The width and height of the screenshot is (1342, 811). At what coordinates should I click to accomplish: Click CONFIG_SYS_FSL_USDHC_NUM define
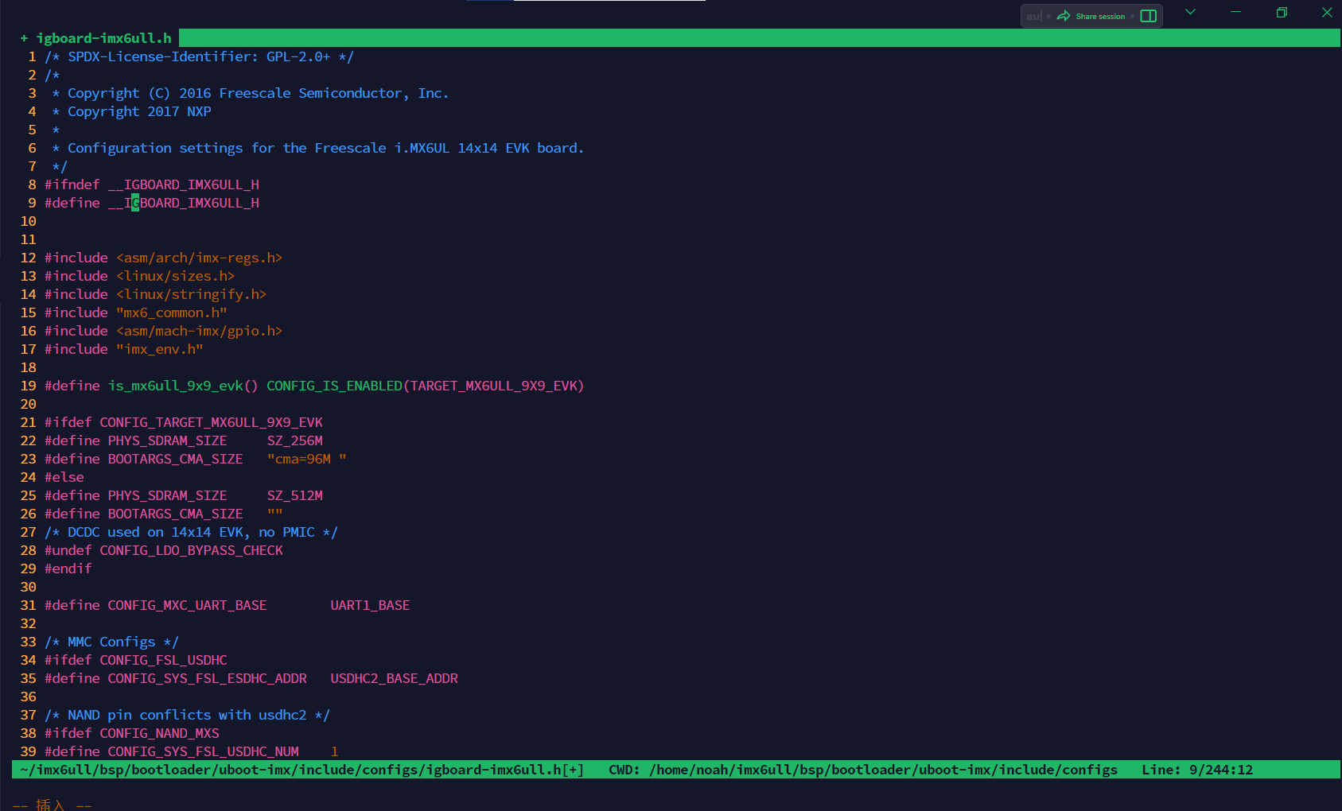point(203,751)
